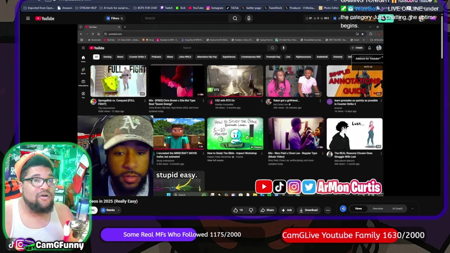Screen dimensions: 450x253
Task: Open the How to Study the Bible thumbnail
Action: tap(235, 134)
